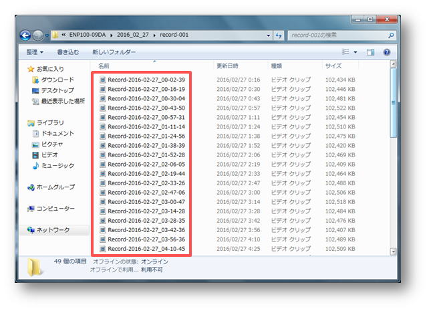429x311 pixels.
Task: Select file name Record-2016-02-27_03-14-28
Action: [x=146, y=211]
